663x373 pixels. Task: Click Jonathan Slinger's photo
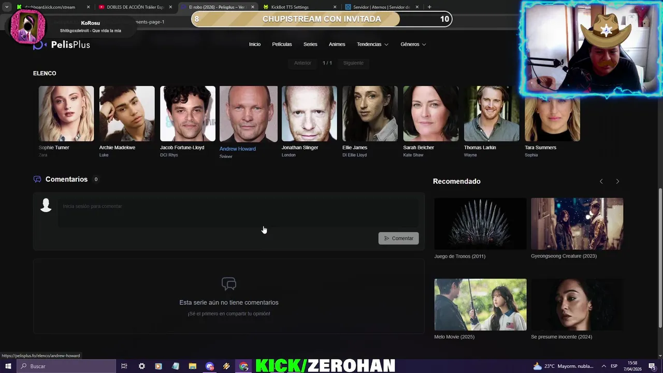coord(309,113)
